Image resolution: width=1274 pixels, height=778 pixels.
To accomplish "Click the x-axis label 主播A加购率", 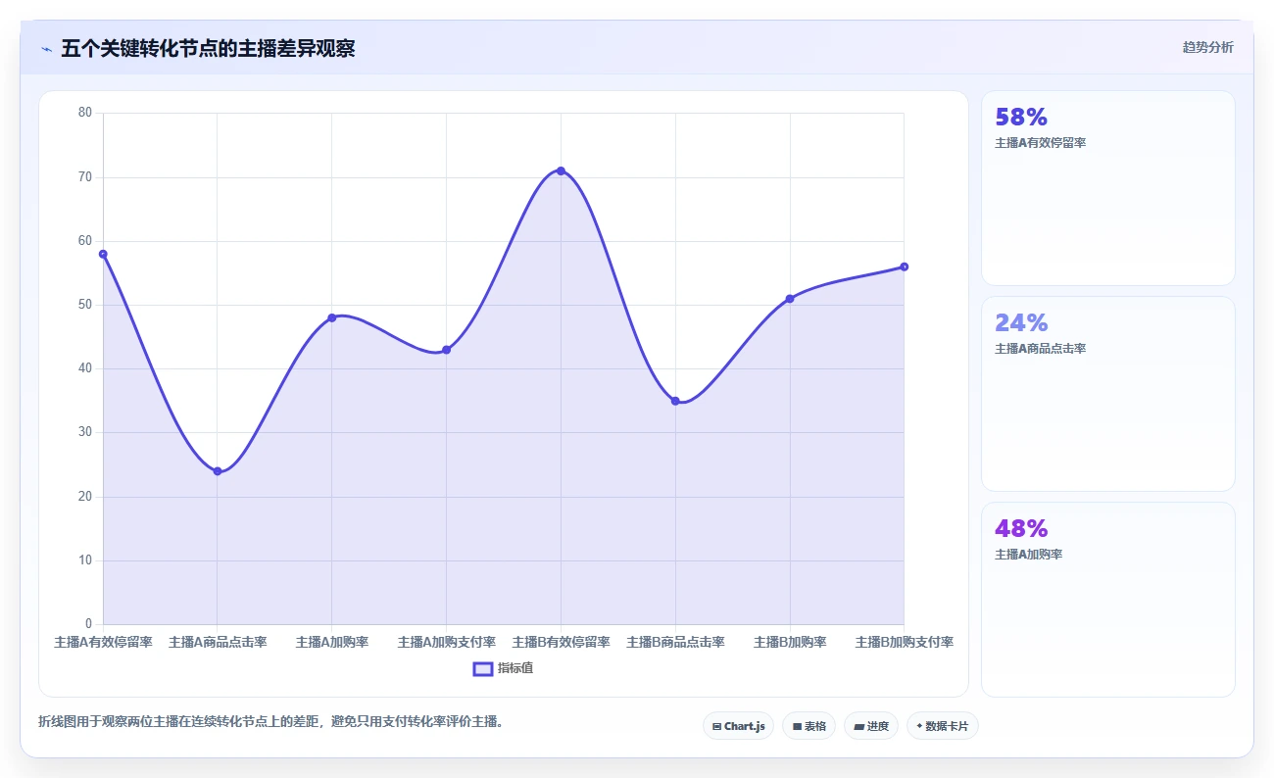I will click(332, 643).
